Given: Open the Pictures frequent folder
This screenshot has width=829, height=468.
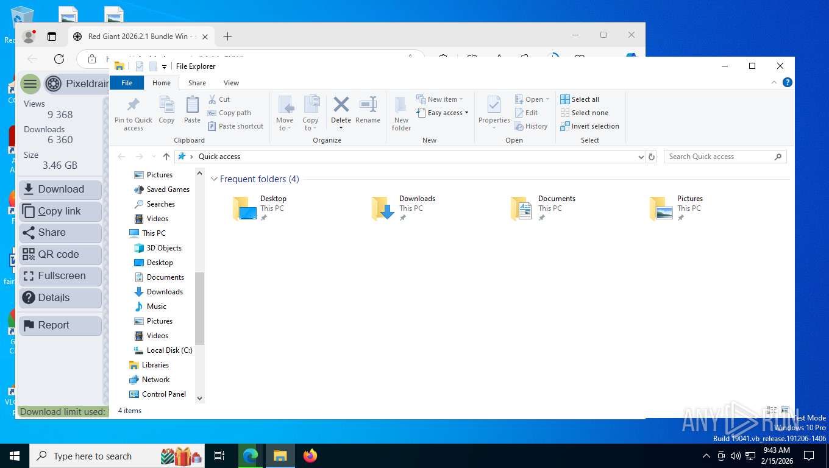Looking at the screenshot, I should pos(676,208).
